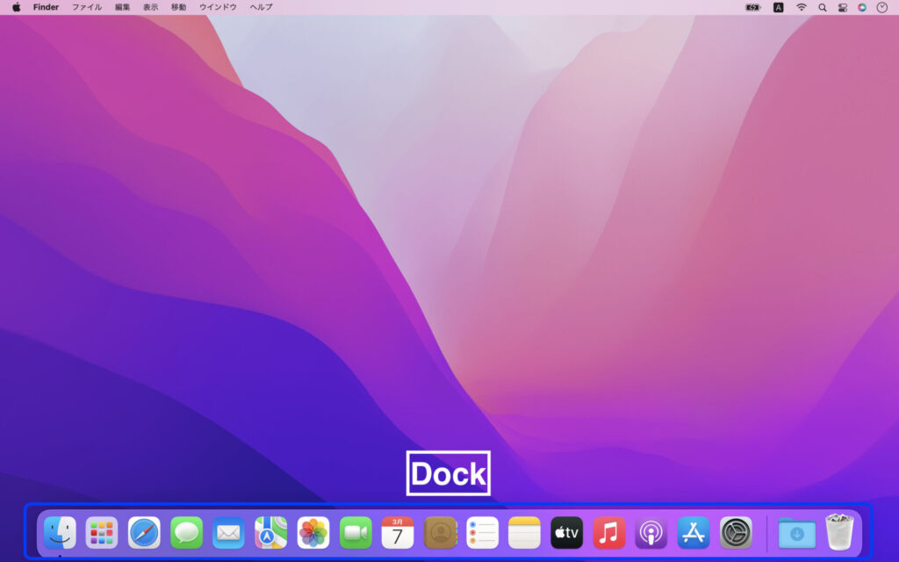Open Calendar showing 7
899x562 pixels.
pos(398,533)
